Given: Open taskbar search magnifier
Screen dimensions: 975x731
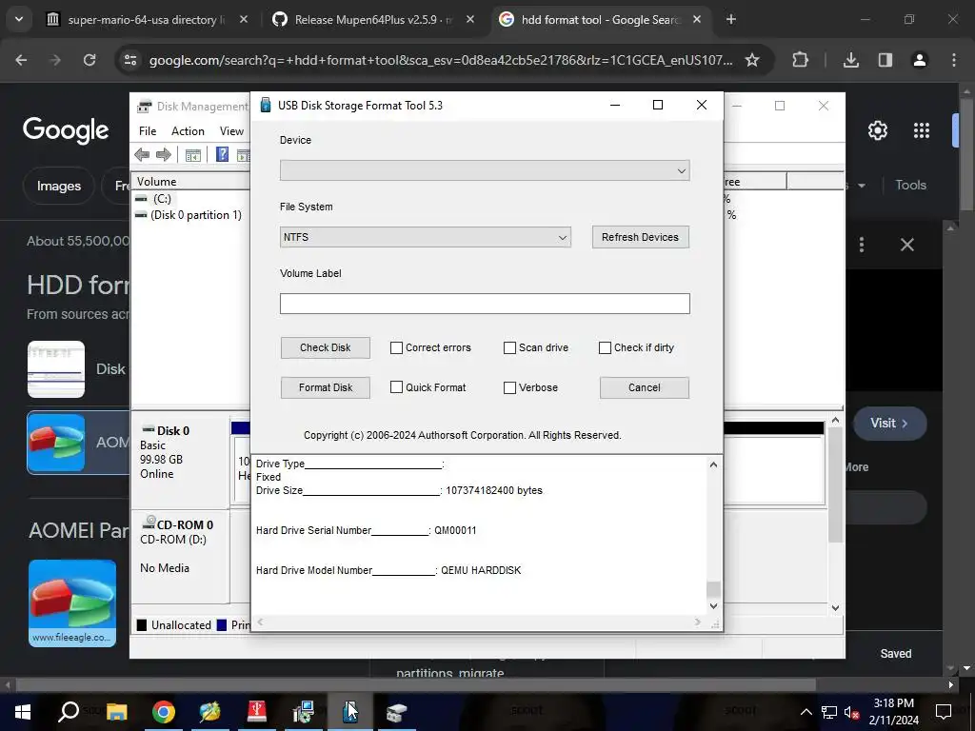Looking at the screenshot, I should [69, 712].
